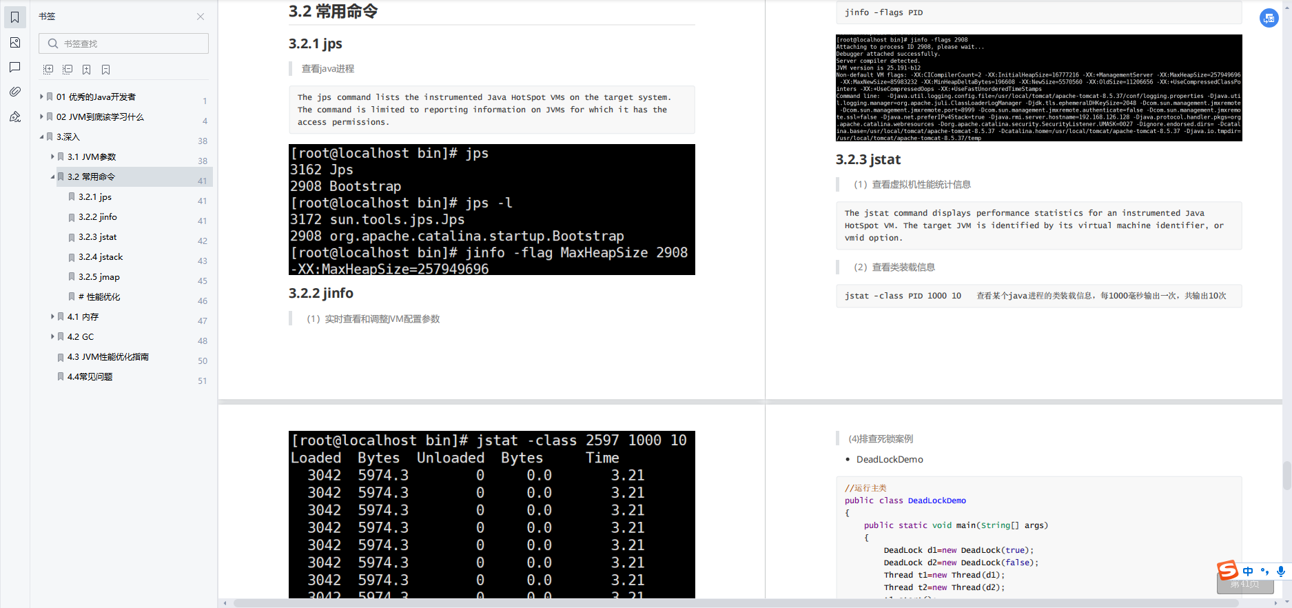Collapse the 3.深入 bookmark node

41,136
